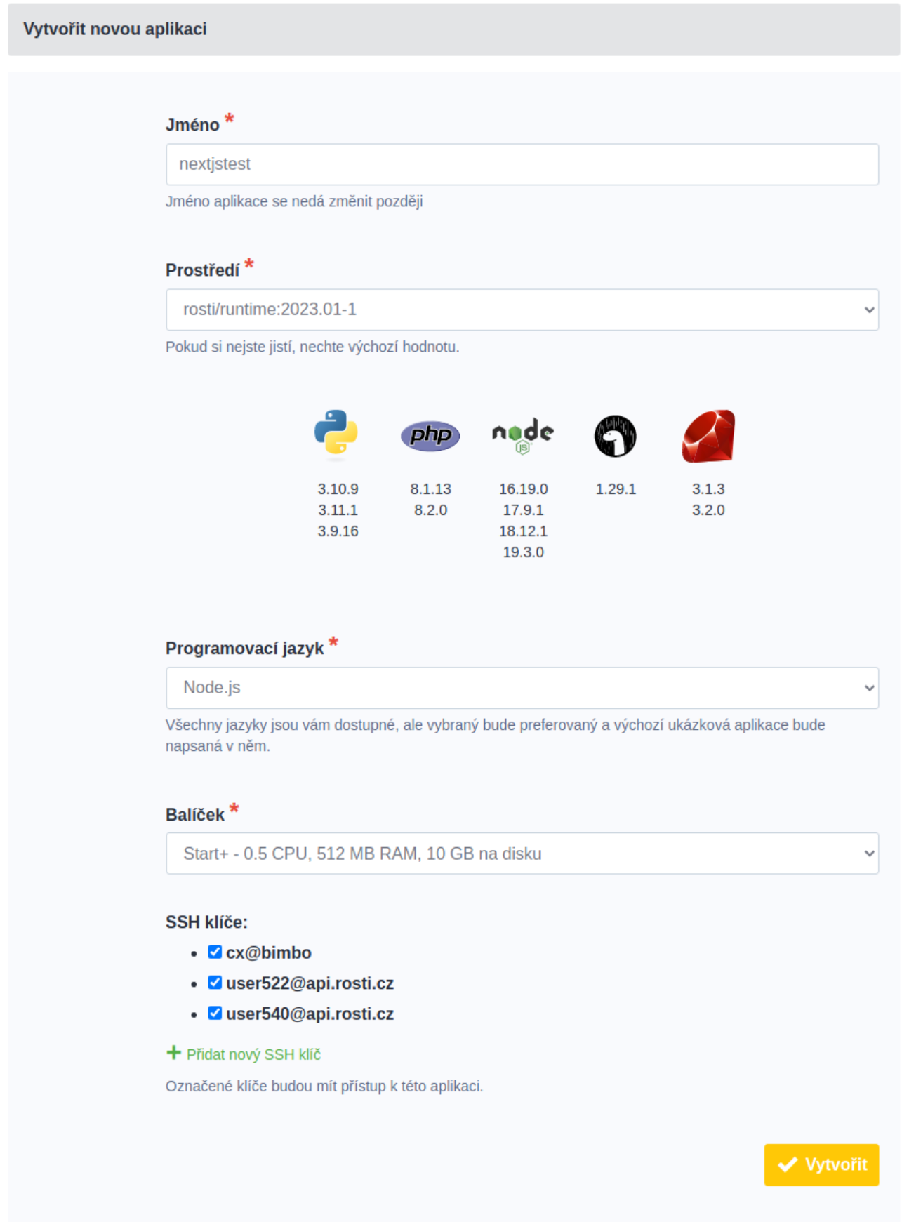Viewport: 909px width, 1222px height.
Task: Click Node.js version 19.3.0 text
Action: pyautogui.click(x=523, y=552)
